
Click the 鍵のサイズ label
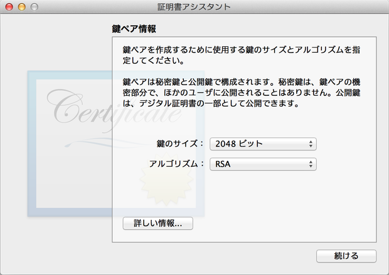[180, 143]
